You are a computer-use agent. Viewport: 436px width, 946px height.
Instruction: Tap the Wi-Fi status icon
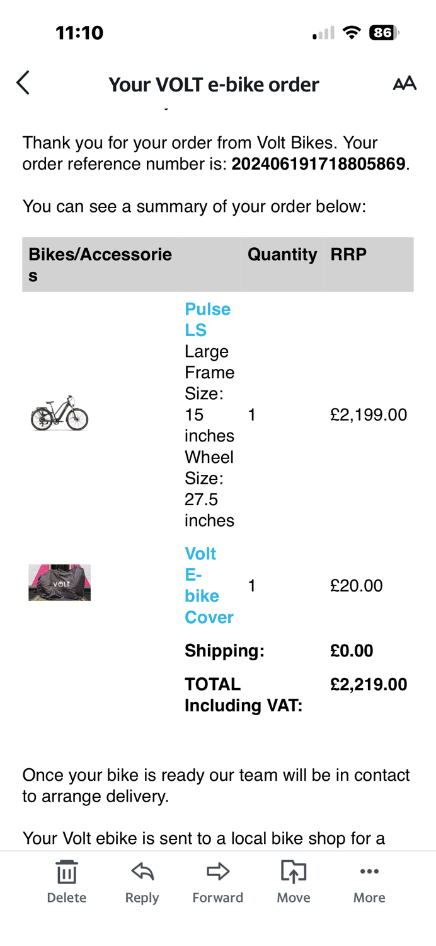tap(352, 33)
